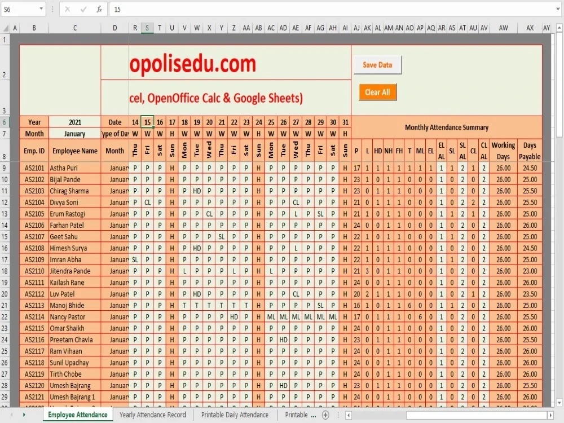
Task: Click the Working Days header cell
Action: (x=503, y=151)
